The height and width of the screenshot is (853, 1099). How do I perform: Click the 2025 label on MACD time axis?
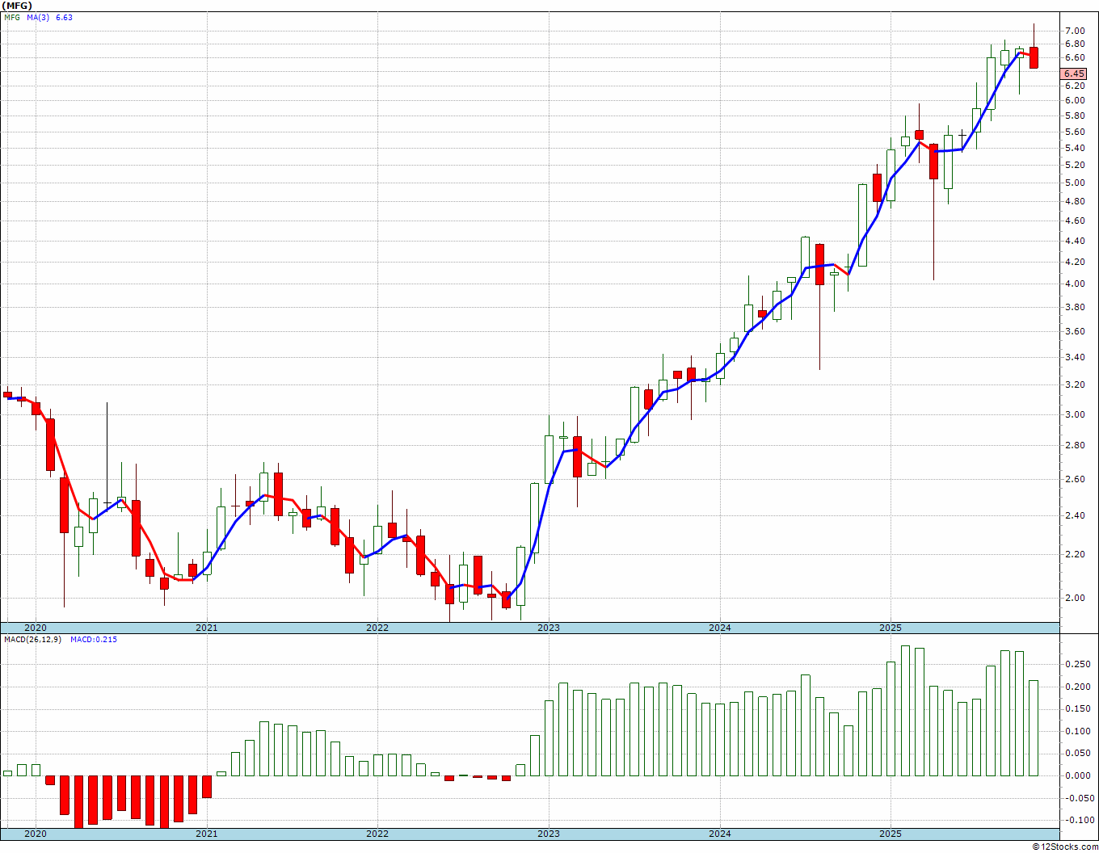tap(891, 834)
